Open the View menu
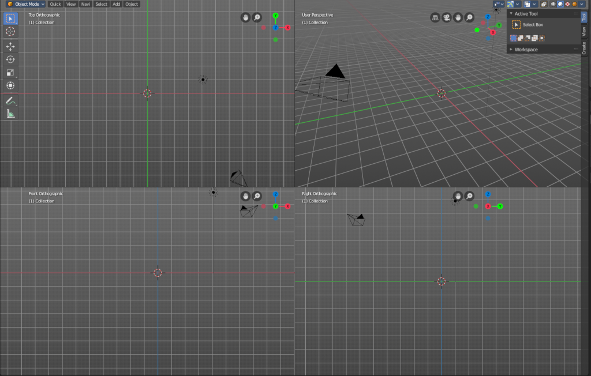This screenshot has height=376, width=591. coord(71,4)
